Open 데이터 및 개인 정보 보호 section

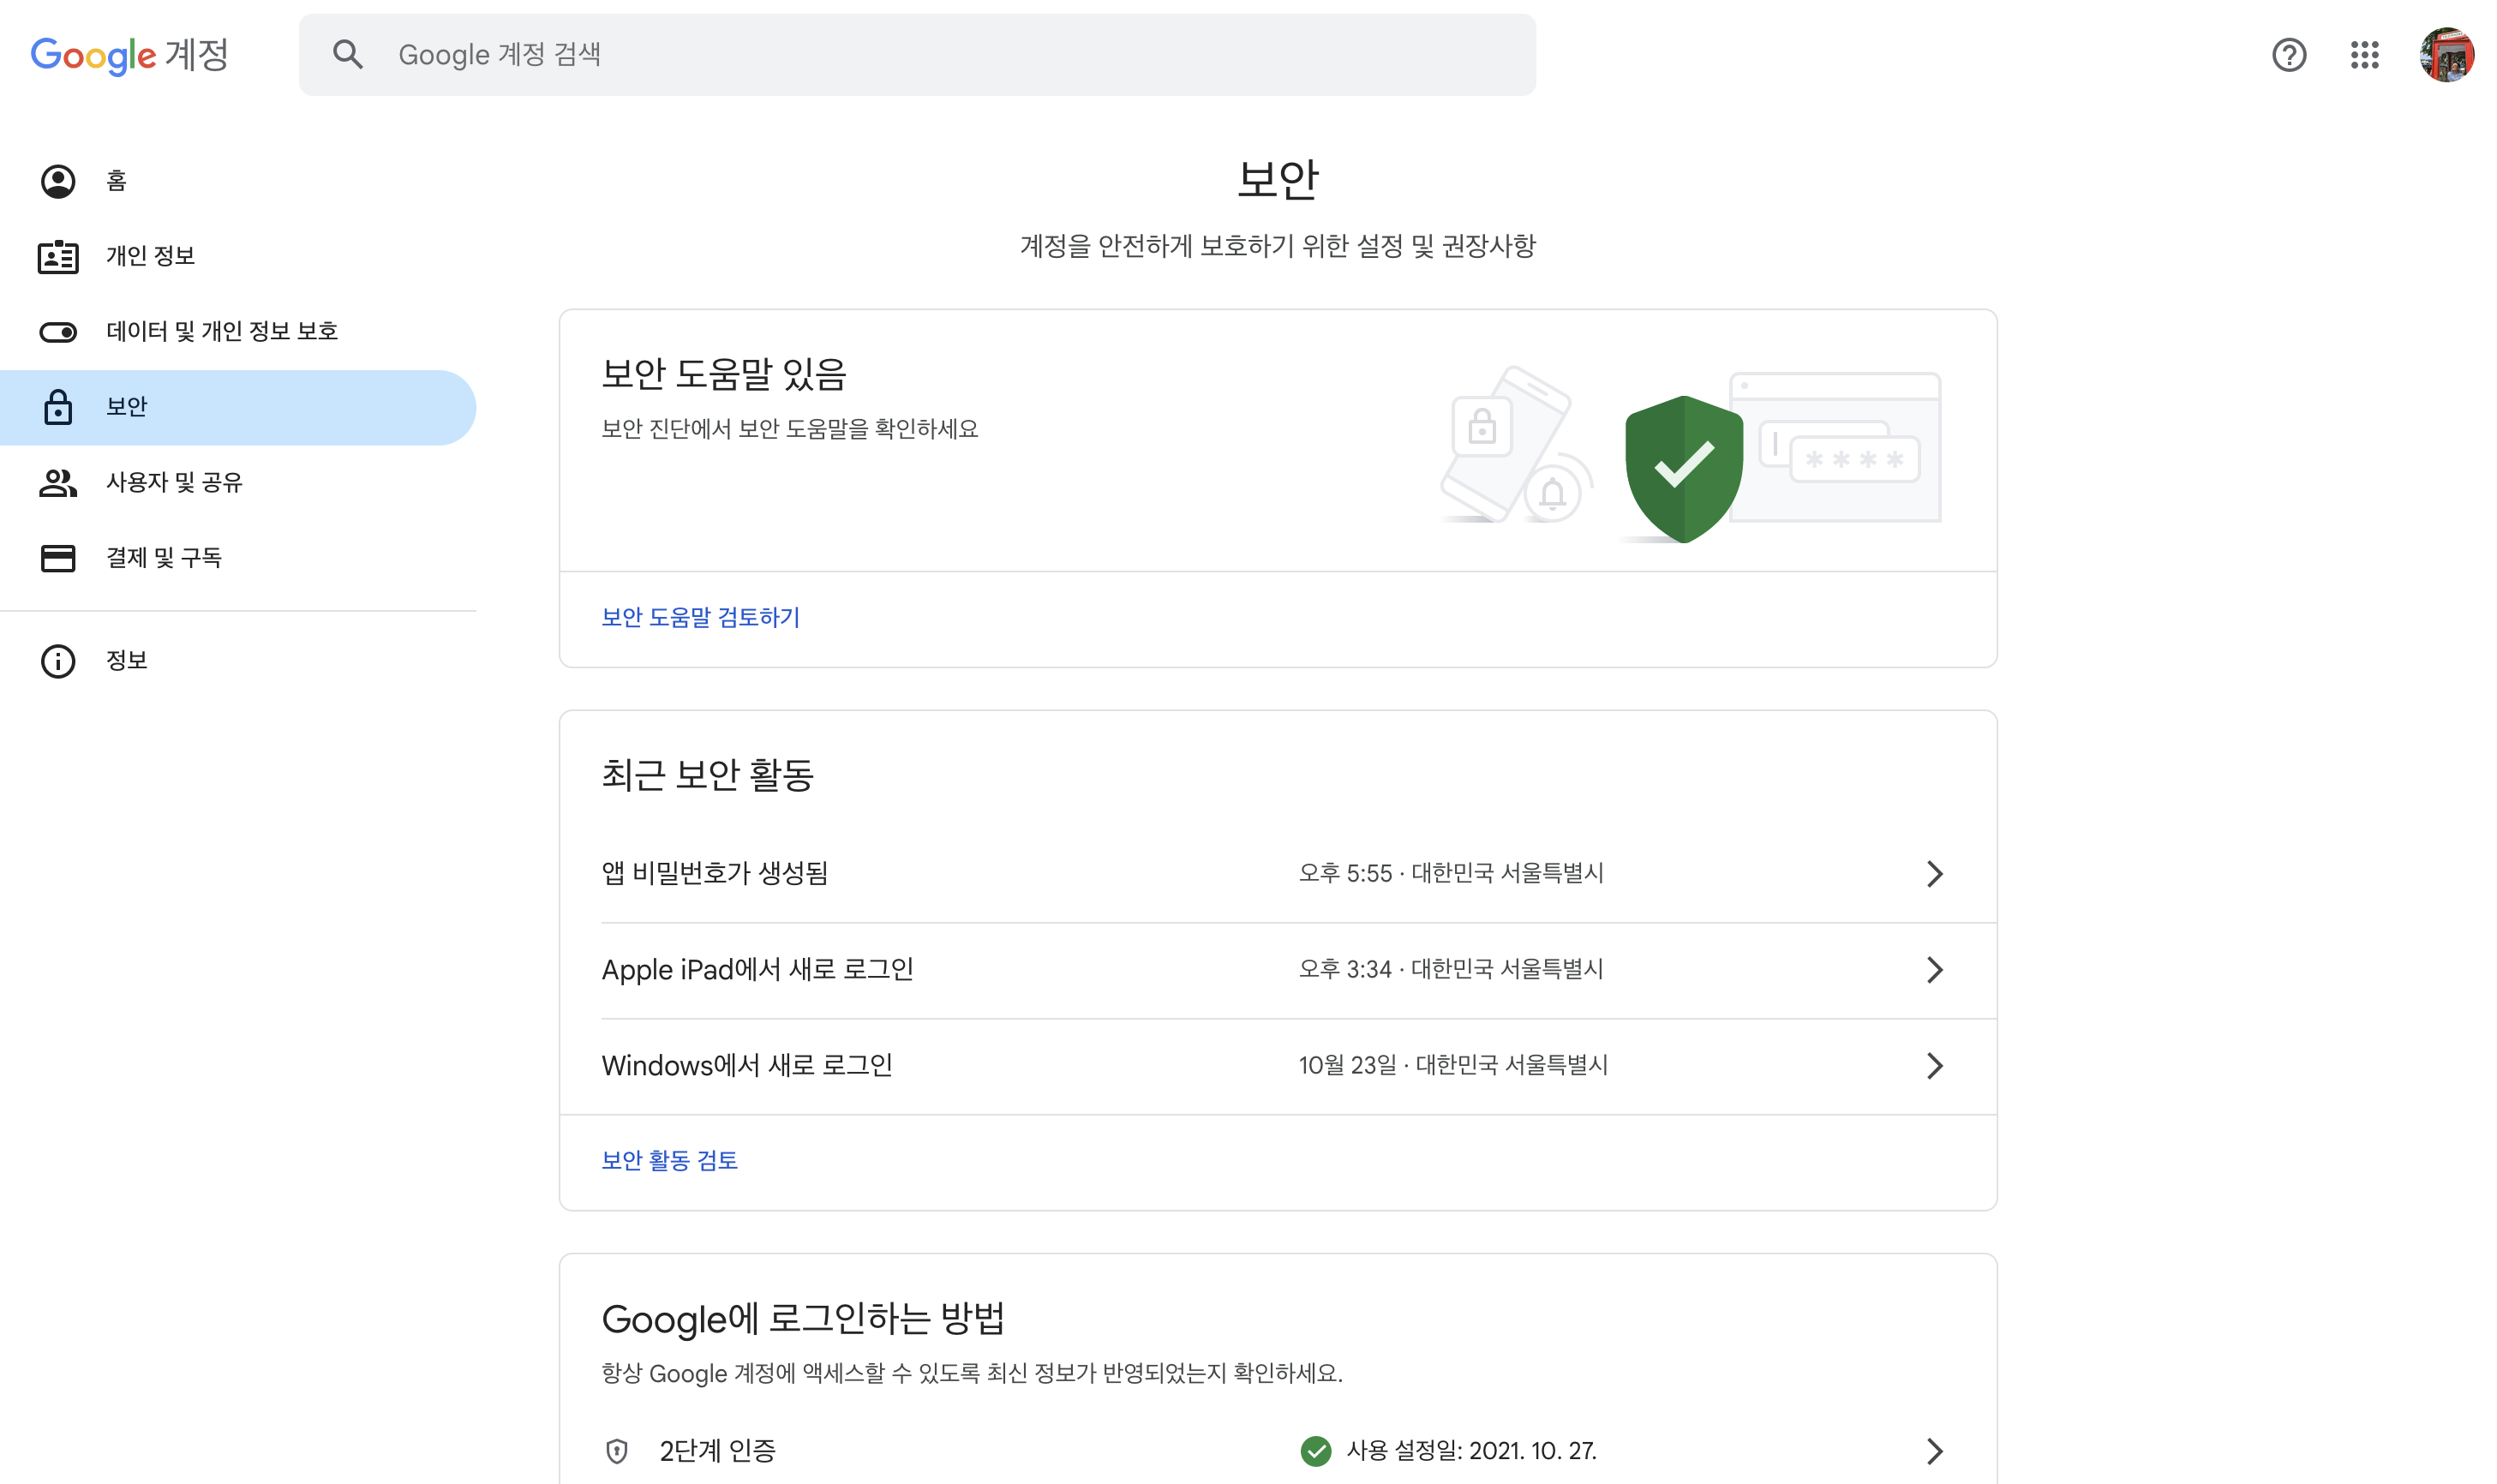coord(238,332)
